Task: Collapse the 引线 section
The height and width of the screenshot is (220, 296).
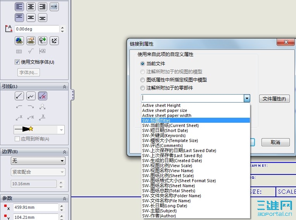Action: [64, 86]
